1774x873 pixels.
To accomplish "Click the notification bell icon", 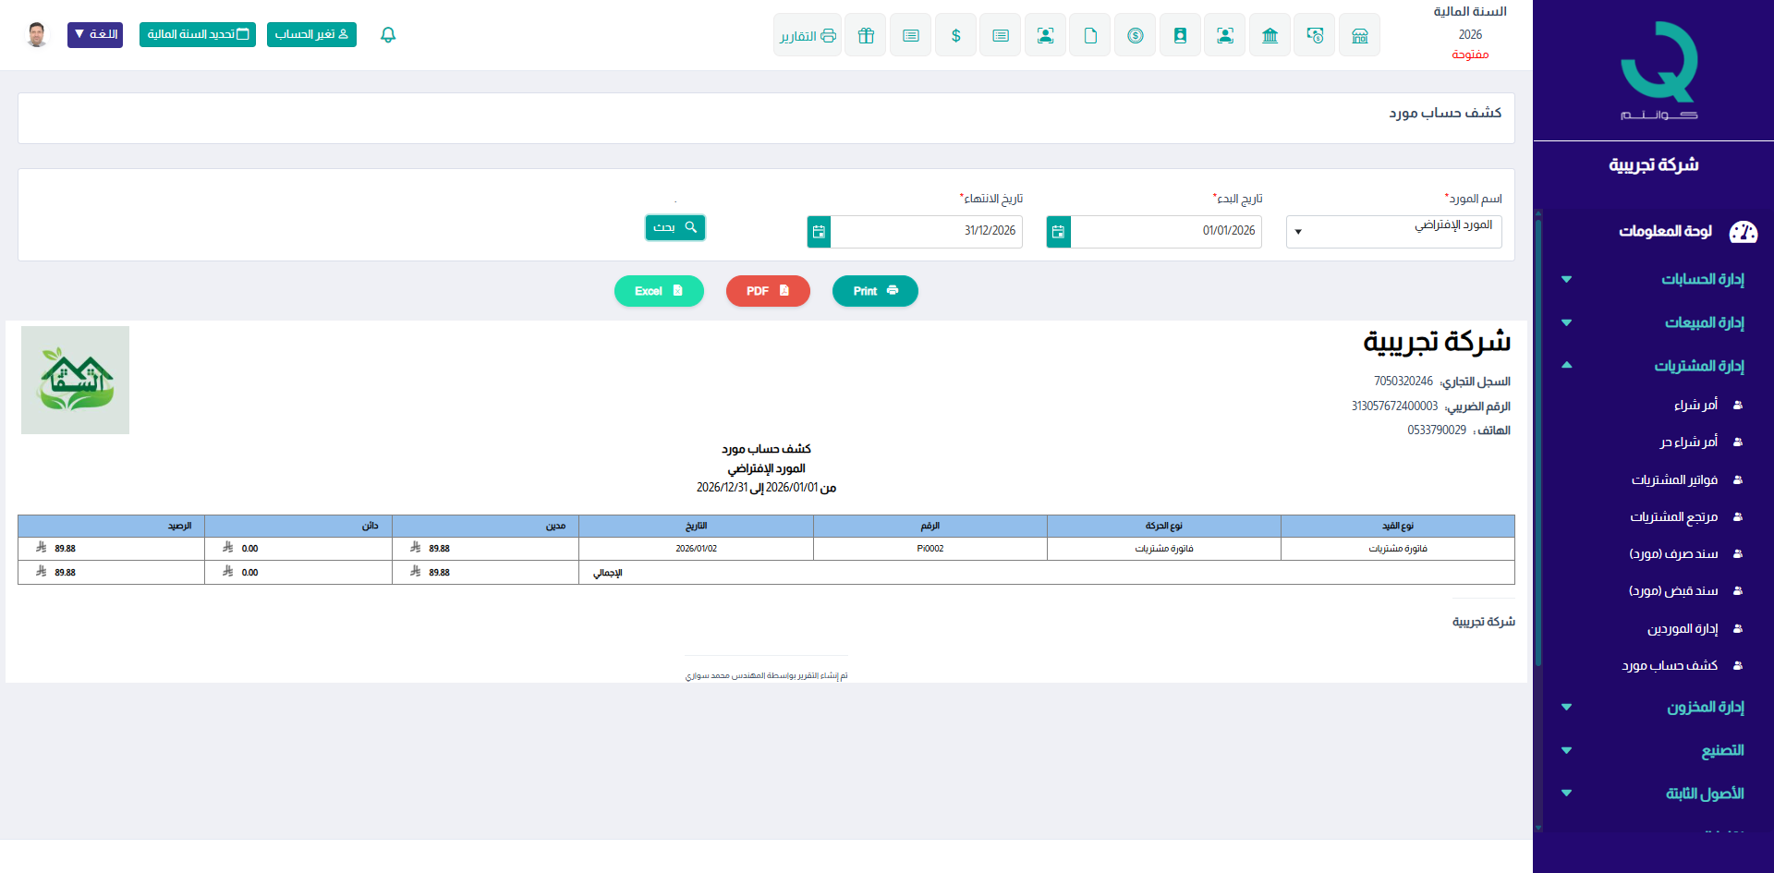I will 388,35.
